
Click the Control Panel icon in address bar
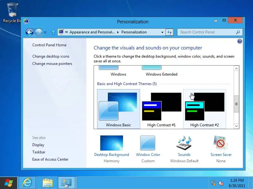pyautogui.click(x=61, y=32)
